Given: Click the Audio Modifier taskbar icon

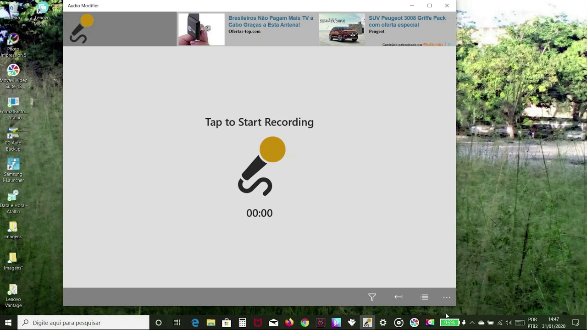Looking at the screenshot, I should (367, 323).
